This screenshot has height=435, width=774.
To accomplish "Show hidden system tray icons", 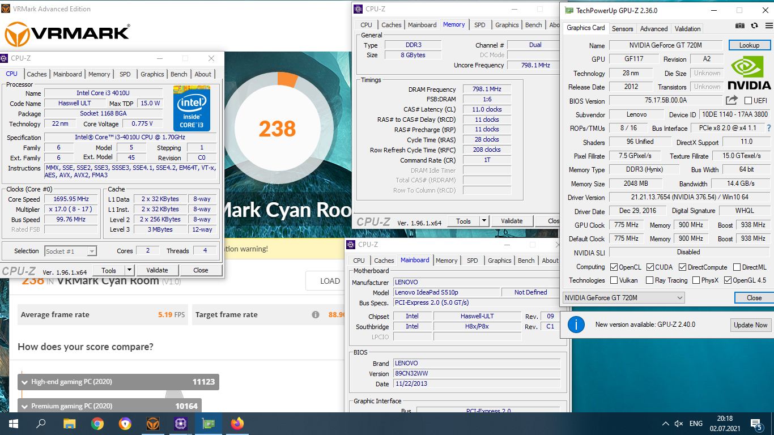I will point(665,424).
